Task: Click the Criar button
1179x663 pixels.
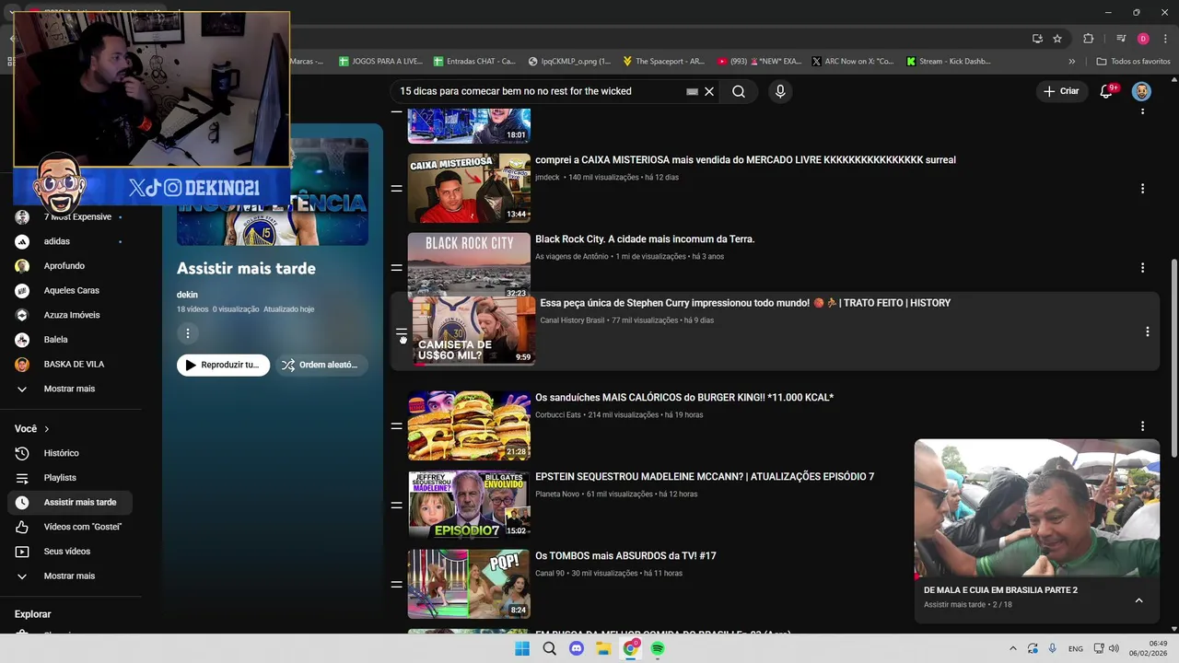Action: coord(1061,91)
